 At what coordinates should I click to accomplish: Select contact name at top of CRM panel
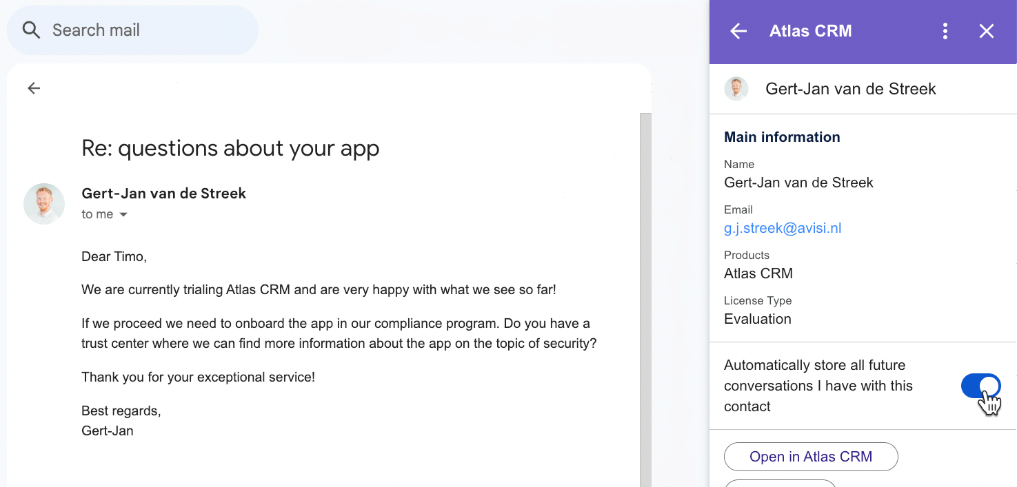click(x=850, y=89)
